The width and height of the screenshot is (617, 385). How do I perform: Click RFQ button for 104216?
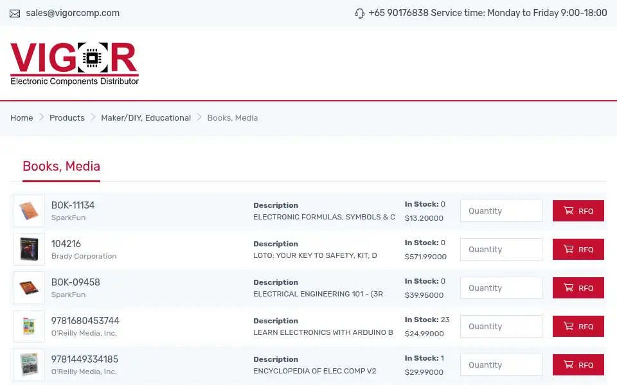(x=578, y=250)
